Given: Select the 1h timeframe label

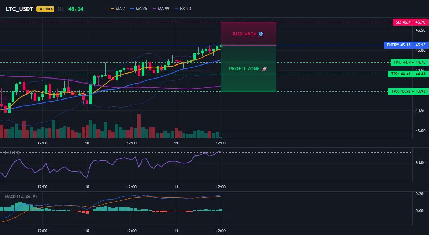Looking at the screenshot, I should pyautogui.click(x=60, y=9).
